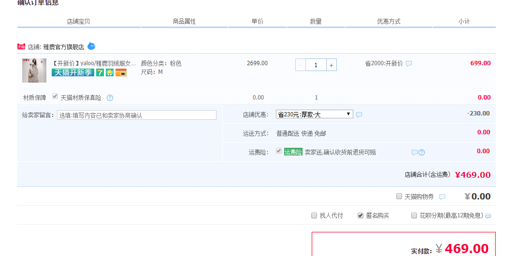The image size is (505, 256).
Task: Open the help icon for 天猫材质保真险
Action: pyautogui.click(x=110, y=98)
